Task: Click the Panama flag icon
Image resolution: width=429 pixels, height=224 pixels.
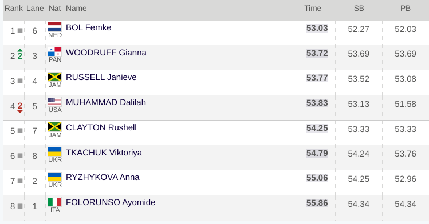Action: click(x=55, y=51)
